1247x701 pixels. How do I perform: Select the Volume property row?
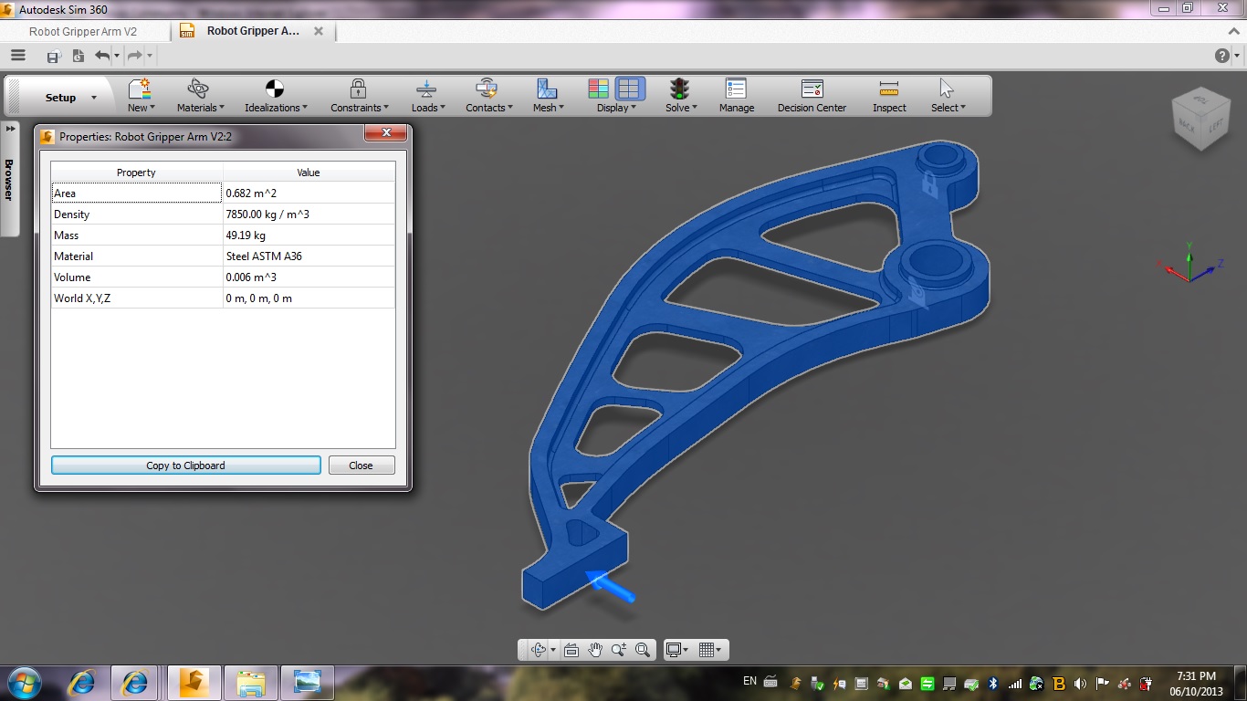tap(137, 277)
